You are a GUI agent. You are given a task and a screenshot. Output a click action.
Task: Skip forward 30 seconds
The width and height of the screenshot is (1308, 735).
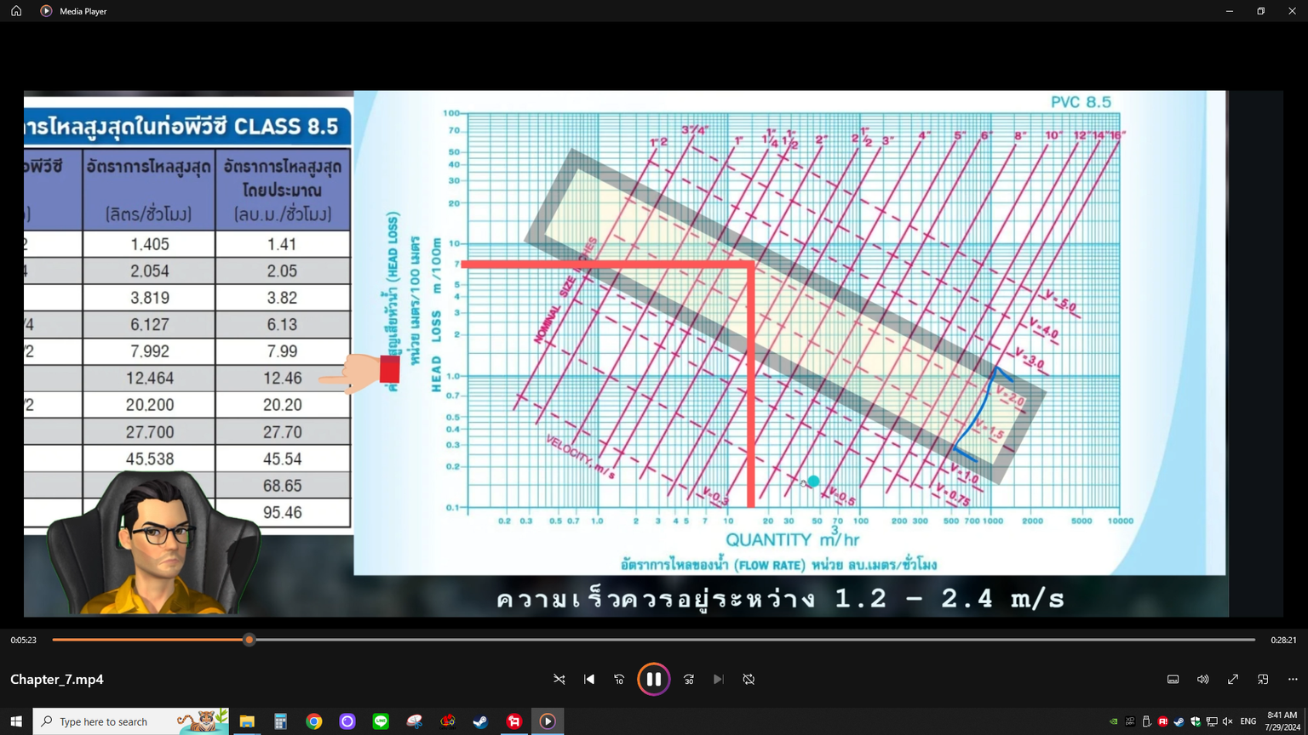[689, 680]
